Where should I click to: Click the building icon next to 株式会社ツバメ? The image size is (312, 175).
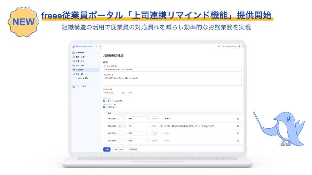pyautogui.click(x=223, y=46)
